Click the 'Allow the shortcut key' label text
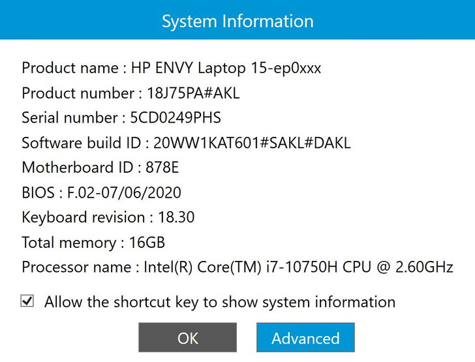This screenshot has height=362, width=475. point(220,302)
